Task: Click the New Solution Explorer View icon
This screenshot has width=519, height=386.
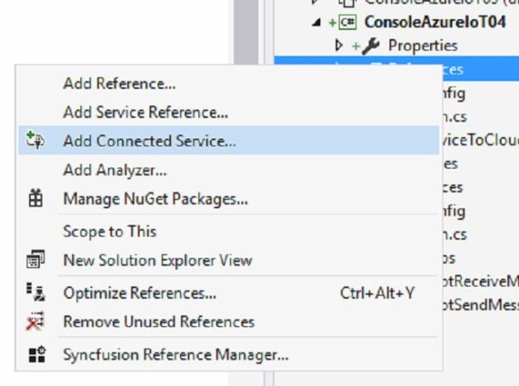Action: (x=35, y=261)
